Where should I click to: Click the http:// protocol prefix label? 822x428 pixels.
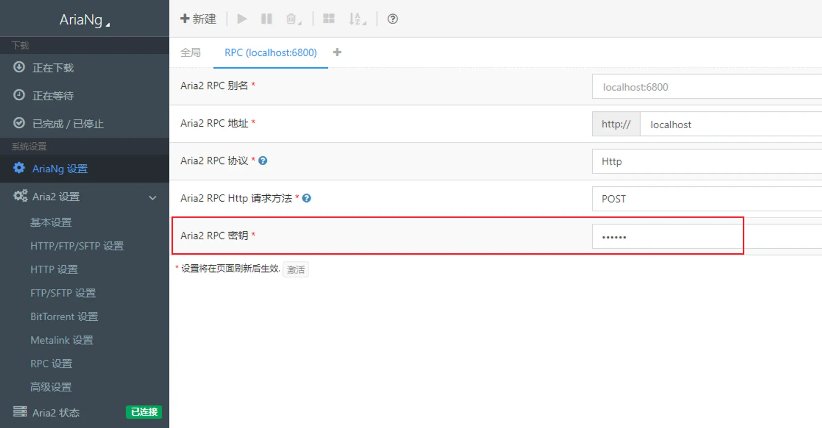pos(616,124)
